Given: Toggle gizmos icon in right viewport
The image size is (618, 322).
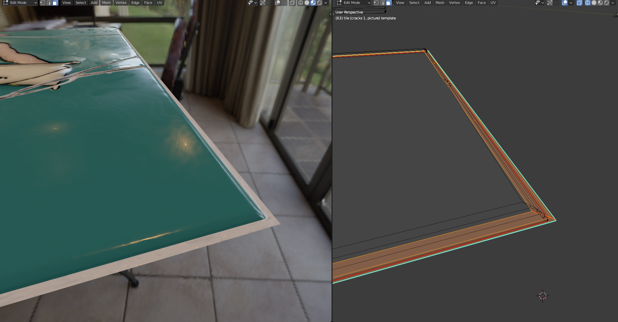Looking at the screenshot, I should point(550,3).
